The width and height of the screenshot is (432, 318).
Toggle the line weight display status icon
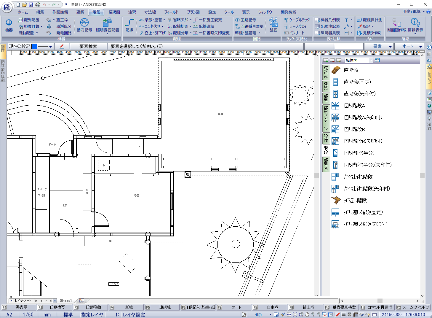(344, 315)
